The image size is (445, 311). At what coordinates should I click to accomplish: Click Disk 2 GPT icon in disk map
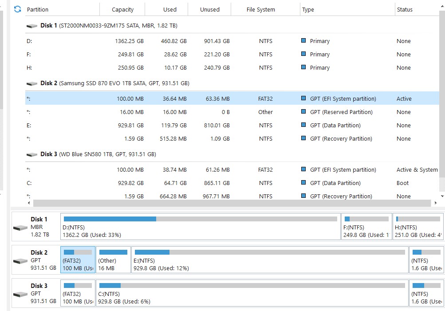tap(20, 261)
